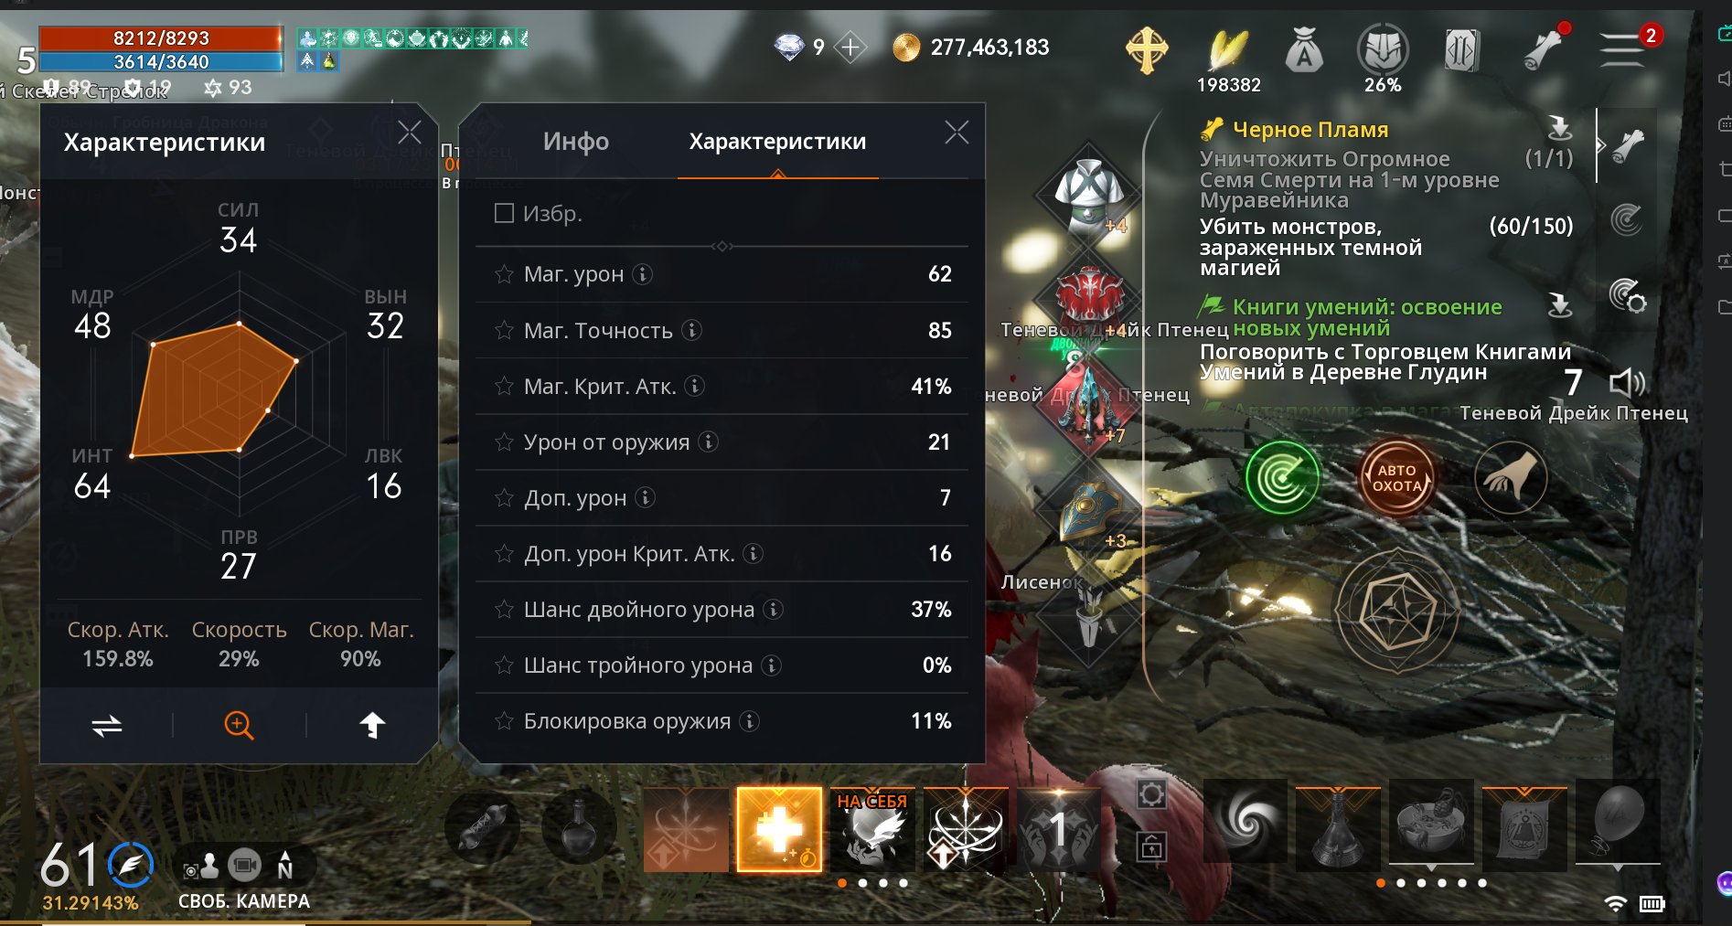Image resolution: width=1732 pixels, height=926 pixels.
Task: Show info for Шанс двойного урона
Action: (774, 609)
